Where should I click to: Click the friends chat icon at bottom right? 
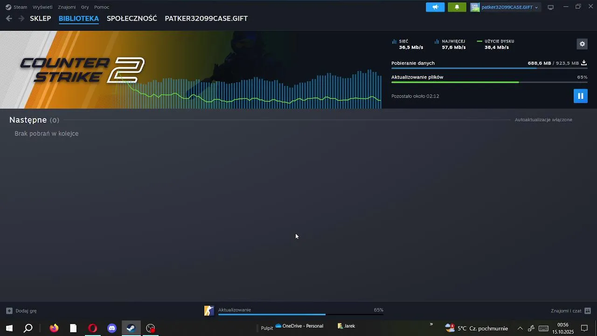pos(588,311)
